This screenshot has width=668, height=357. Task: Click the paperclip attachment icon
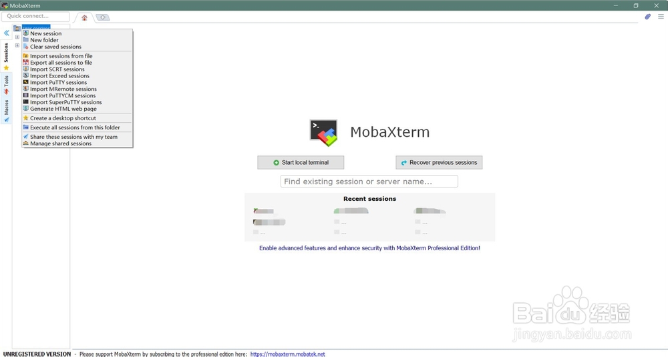click(647, 17)
